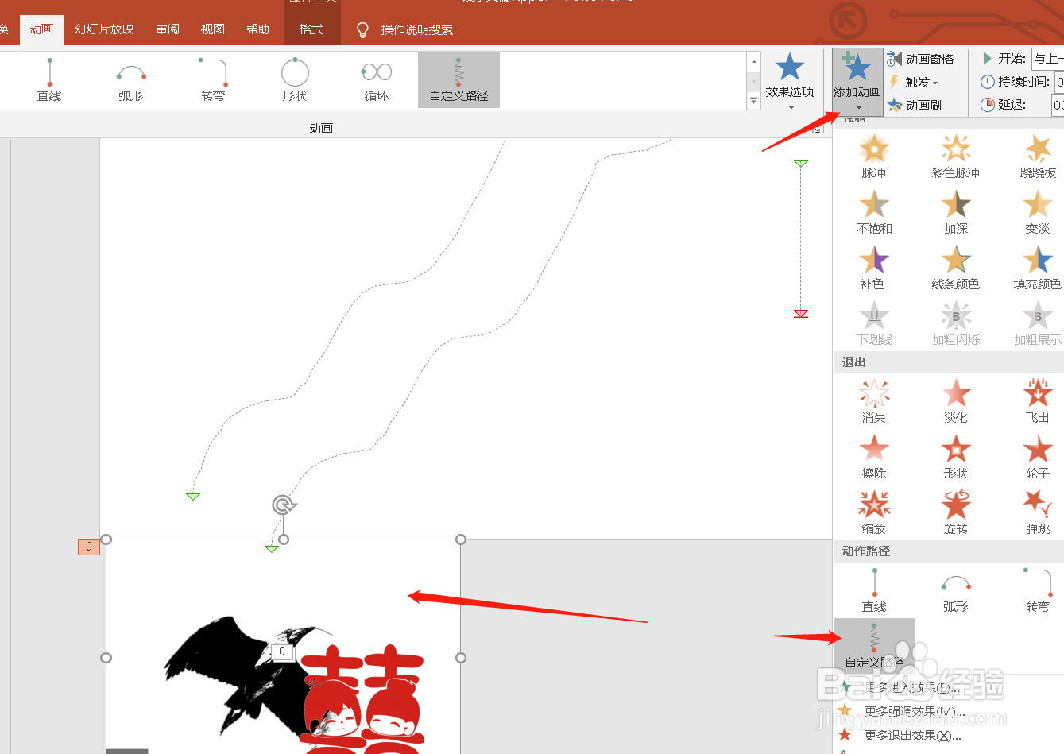Click the animation order tag 0 beside picture
This screenshot has width=1064, height=754.
(89, 547)
